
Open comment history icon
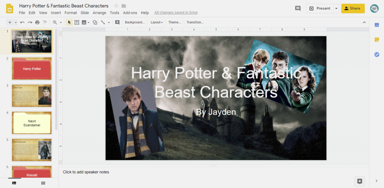coord(298,9)
